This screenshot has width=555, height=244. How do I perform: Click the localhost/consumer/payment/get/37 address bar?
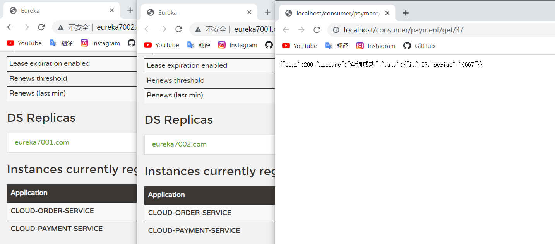tap(441, 30)
